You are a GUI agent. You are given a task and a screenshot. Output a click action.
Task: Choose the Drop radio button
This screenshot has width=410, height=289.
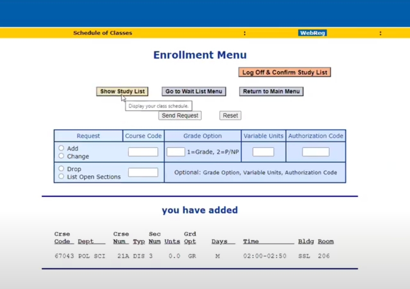coord(61,169)
